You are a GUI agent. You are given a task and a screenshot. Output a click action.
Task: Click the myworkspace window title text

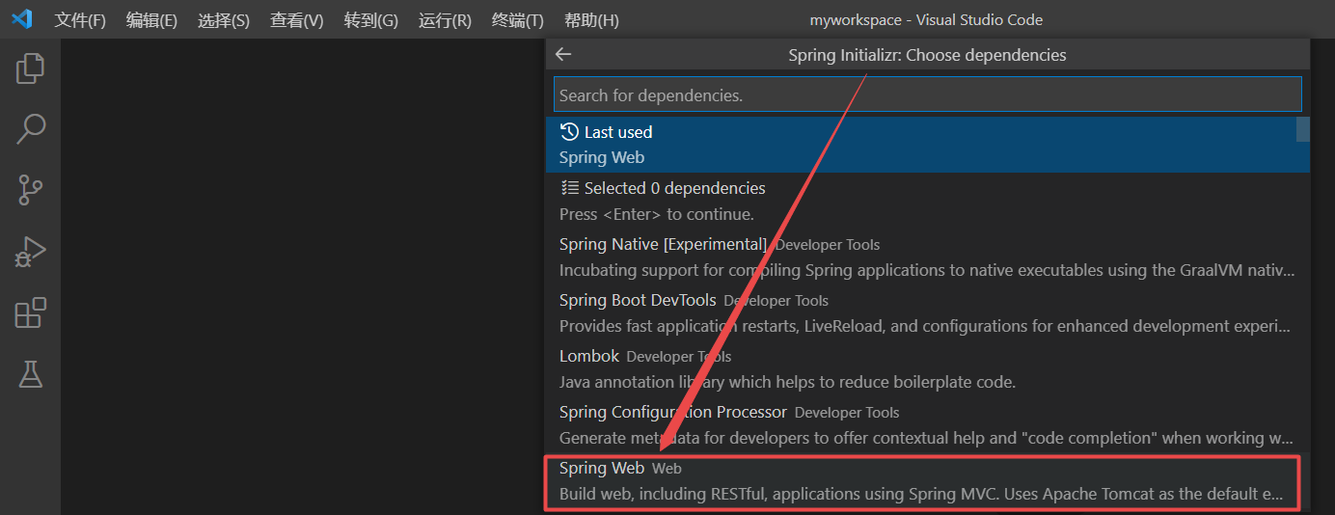pyautogui.click(x=926, y=19)
